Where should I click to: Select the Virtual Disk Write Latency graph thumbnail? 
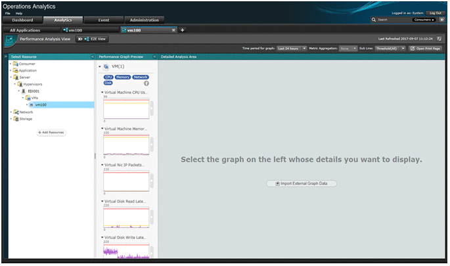(126, 251)
